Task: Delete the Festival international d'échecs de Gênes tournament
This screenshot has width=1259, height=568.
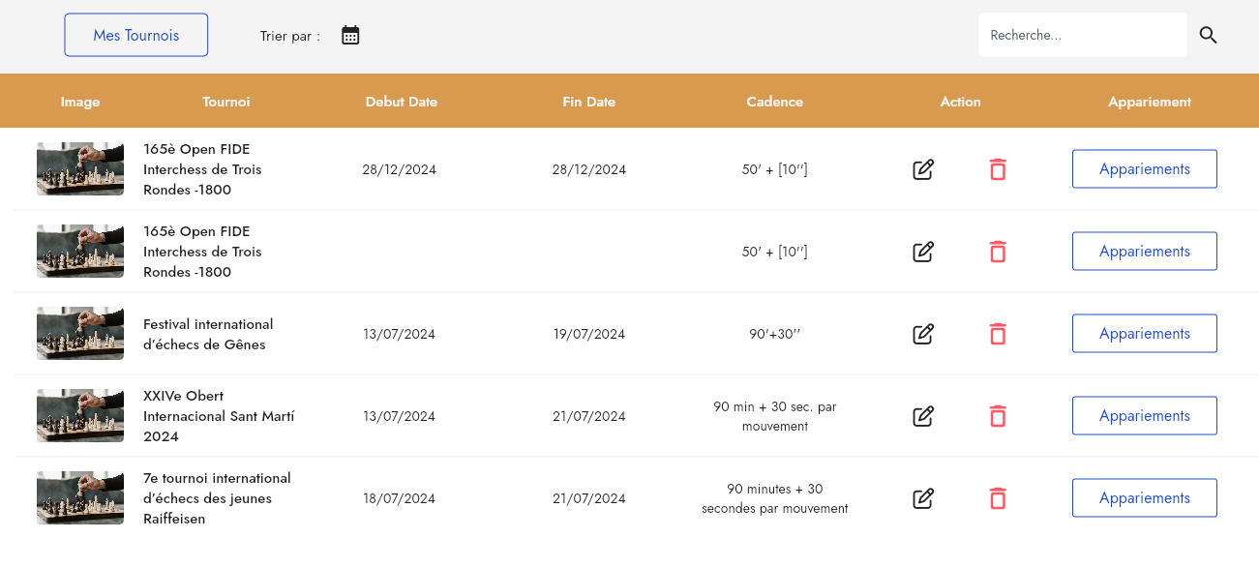Action: [x=998, y=334]
